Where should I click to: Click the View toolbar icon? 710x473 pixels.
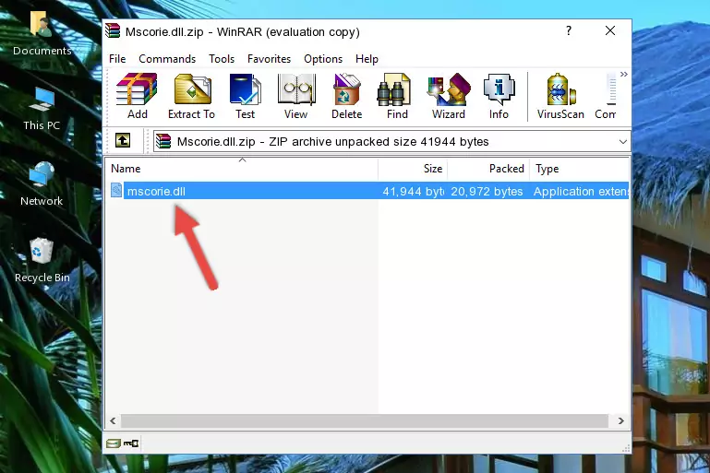(296, 96)
